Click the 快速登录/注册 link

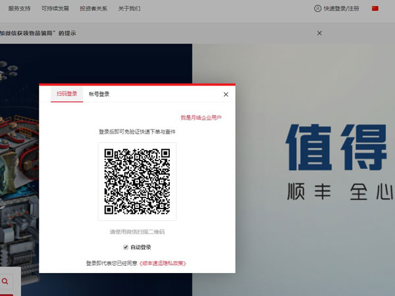click(342, 9)
